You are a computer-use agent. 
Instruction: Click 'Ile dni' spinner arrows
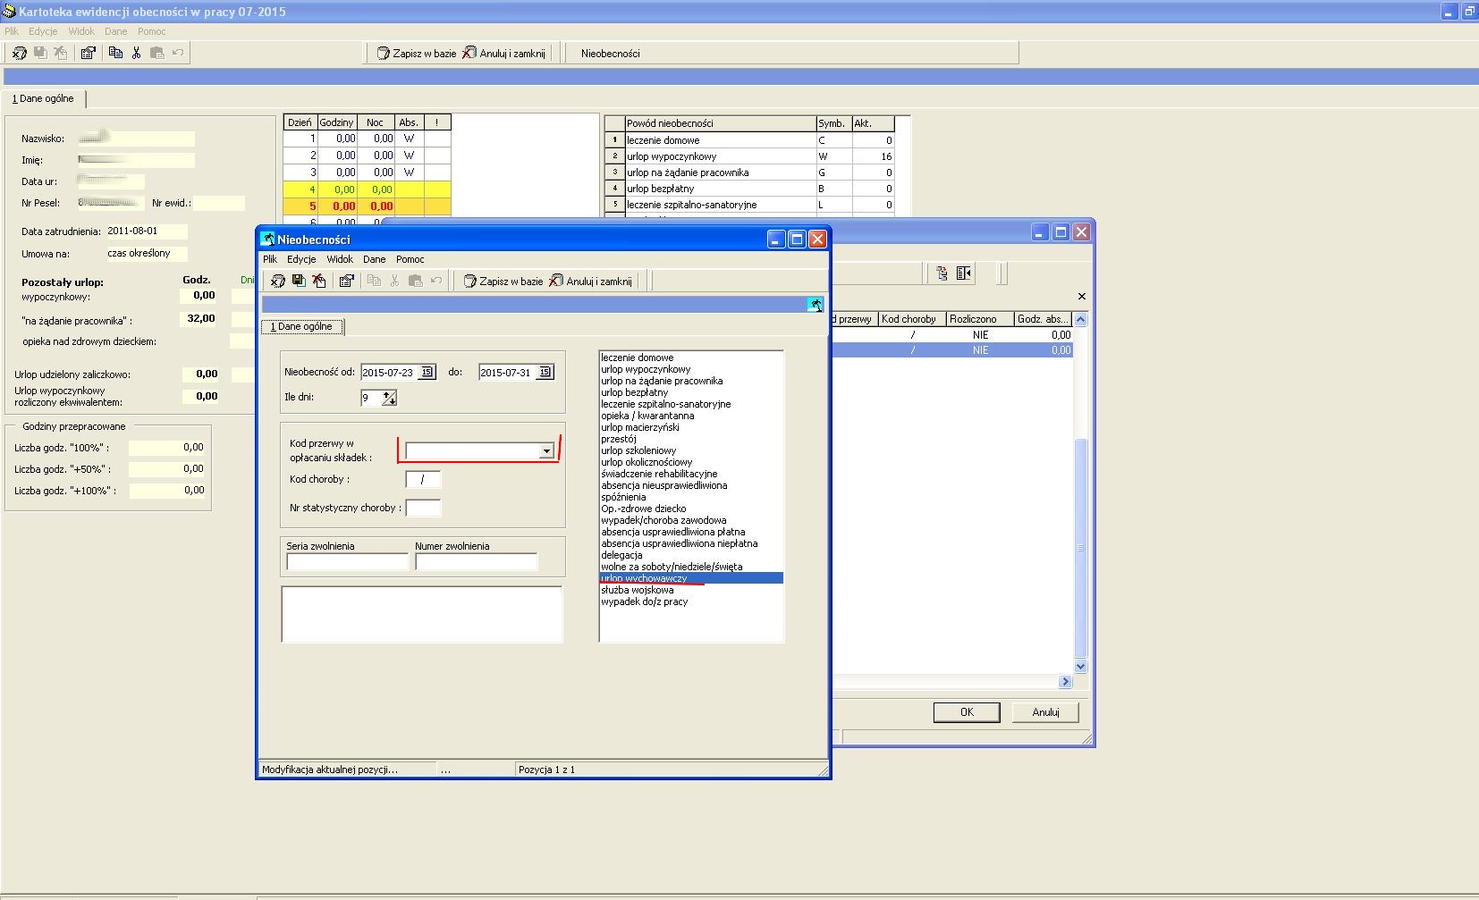pos(389,398)
